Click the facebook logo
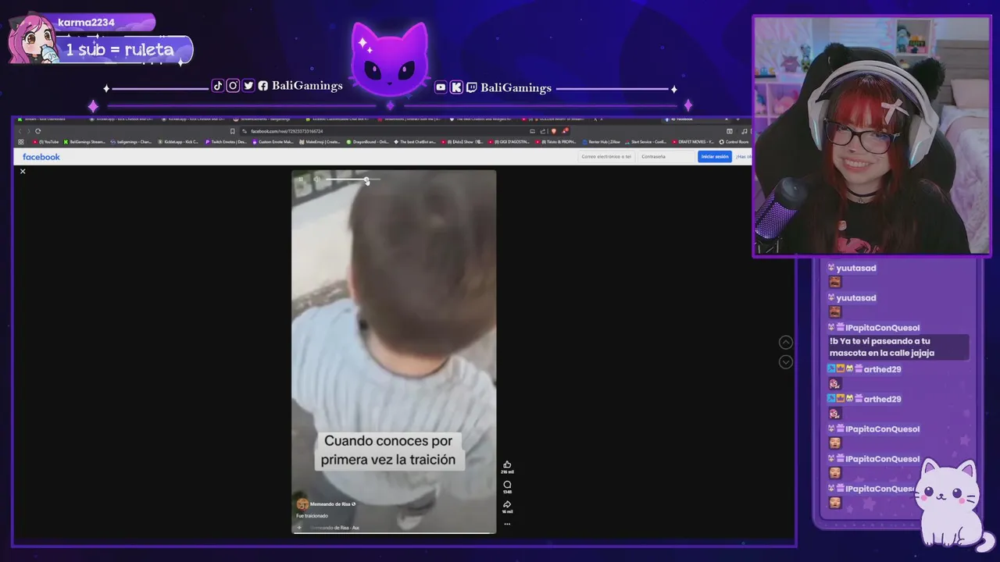 41,157
